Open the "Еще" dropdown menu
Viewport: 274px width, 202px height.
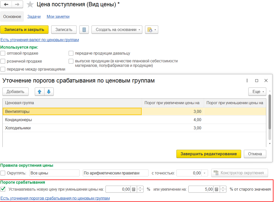[x=257, y=92]
